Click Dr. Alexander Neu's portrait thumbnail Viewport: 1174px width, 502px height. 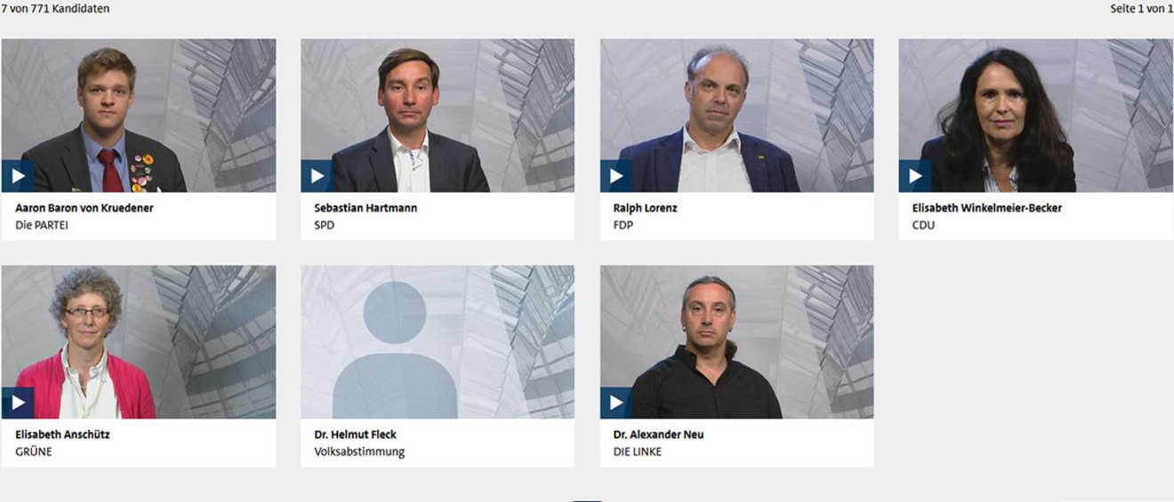click(737, 342)
